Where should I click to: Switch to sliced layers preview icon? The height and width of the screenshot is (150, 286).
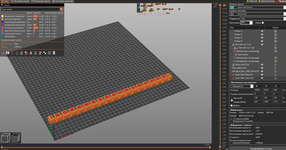[x=15, y=138]
